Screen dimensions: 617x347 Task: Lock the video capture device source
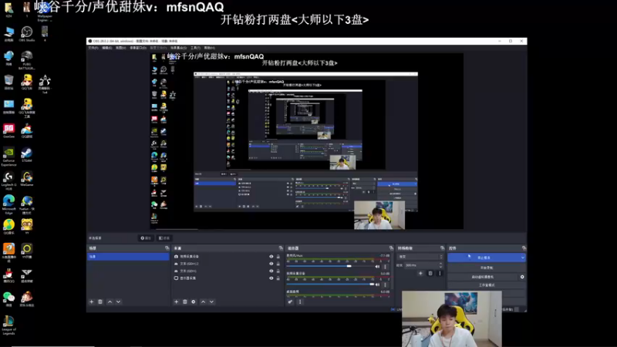tap(278, 257)
